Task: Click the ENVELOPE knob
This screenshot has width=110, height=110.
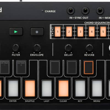Action: click(37, 48)
